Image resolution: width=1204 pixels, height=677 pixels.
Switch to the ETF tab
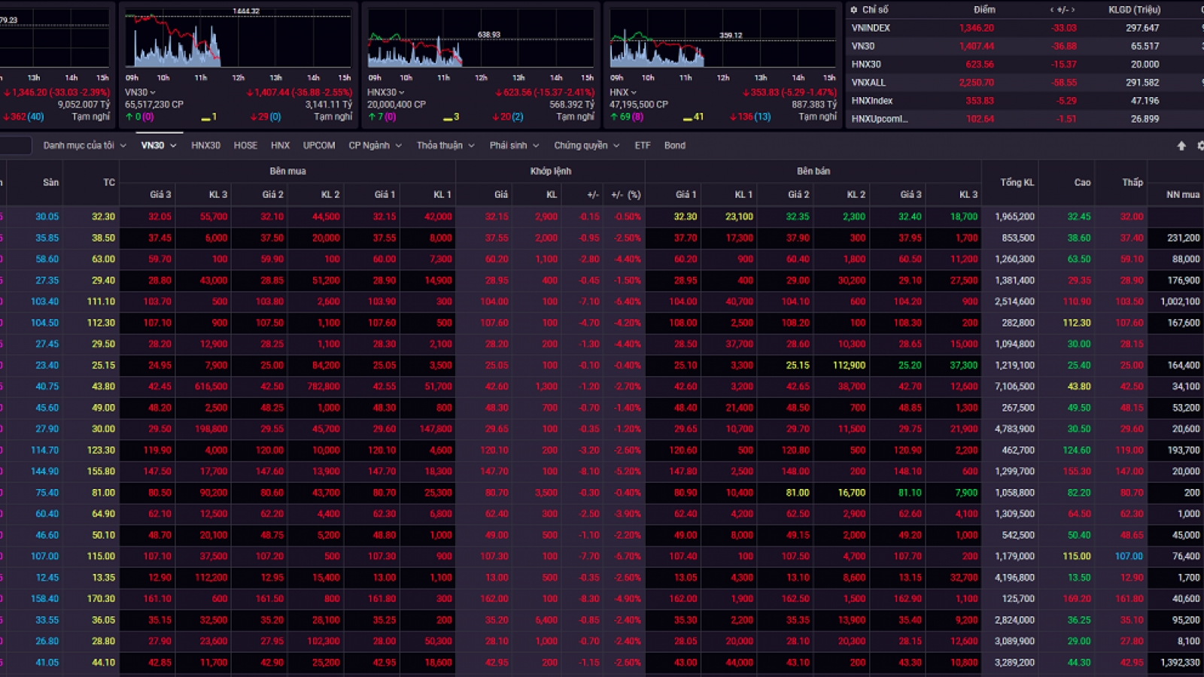point(643,145)
